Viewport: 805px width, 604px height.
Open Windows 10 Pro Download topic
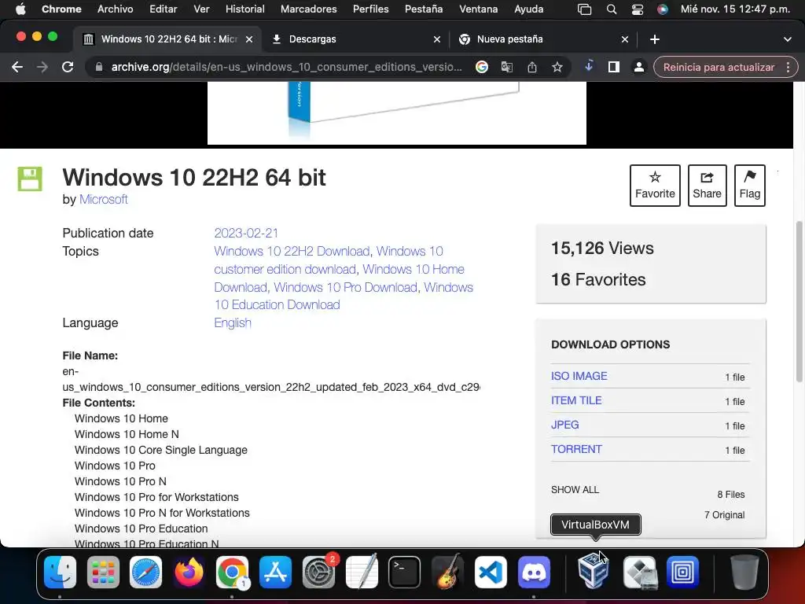click(345, 287)
